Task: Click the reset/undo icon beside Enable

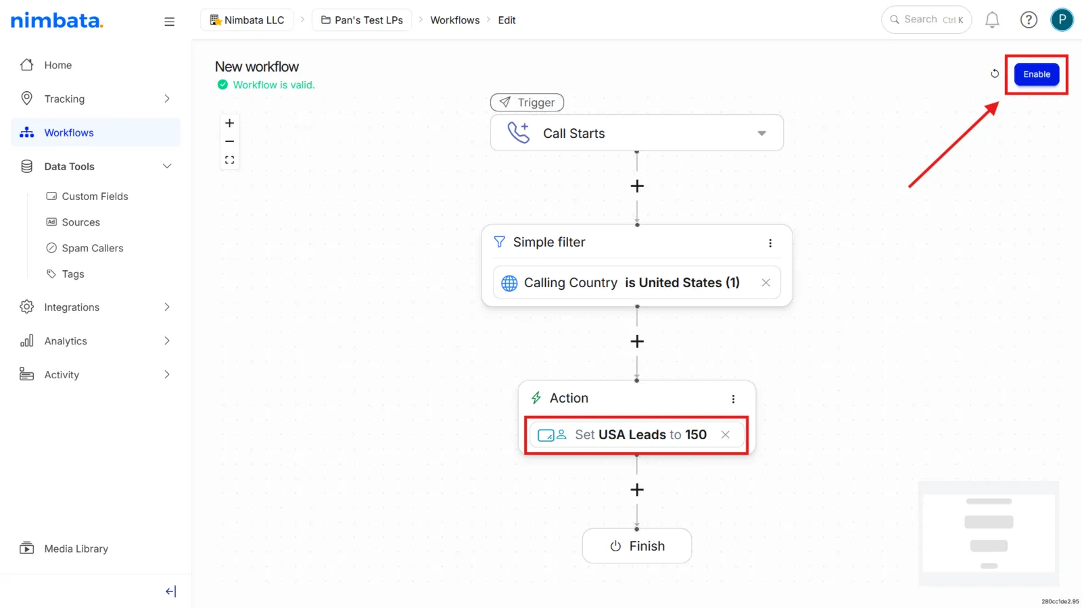Action: [995, 74]
